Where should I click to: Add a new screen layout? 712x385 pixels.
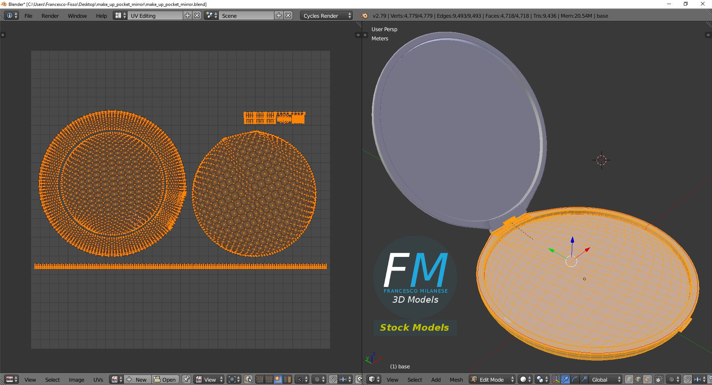[188, 16]
